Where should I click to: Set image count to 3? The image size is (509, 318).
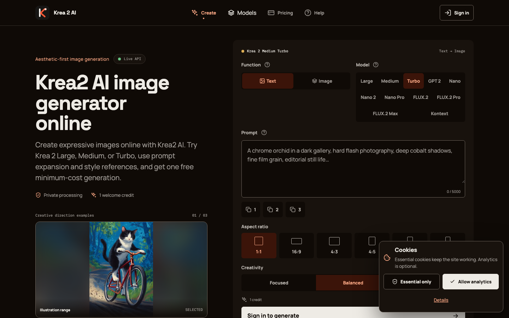[295, 210]
